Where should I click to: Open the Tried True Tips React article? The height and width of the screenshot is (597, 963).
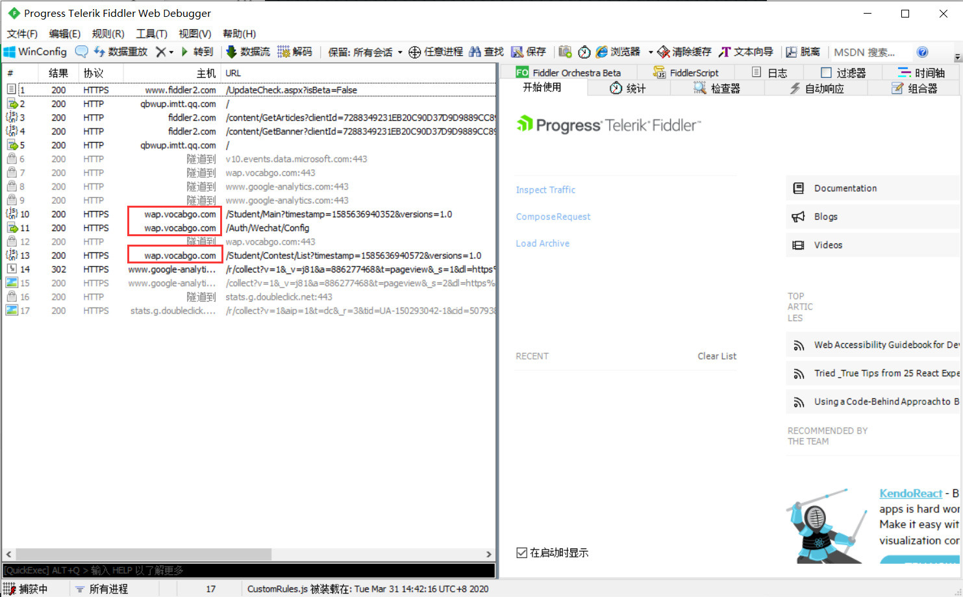tap(873, 373)
